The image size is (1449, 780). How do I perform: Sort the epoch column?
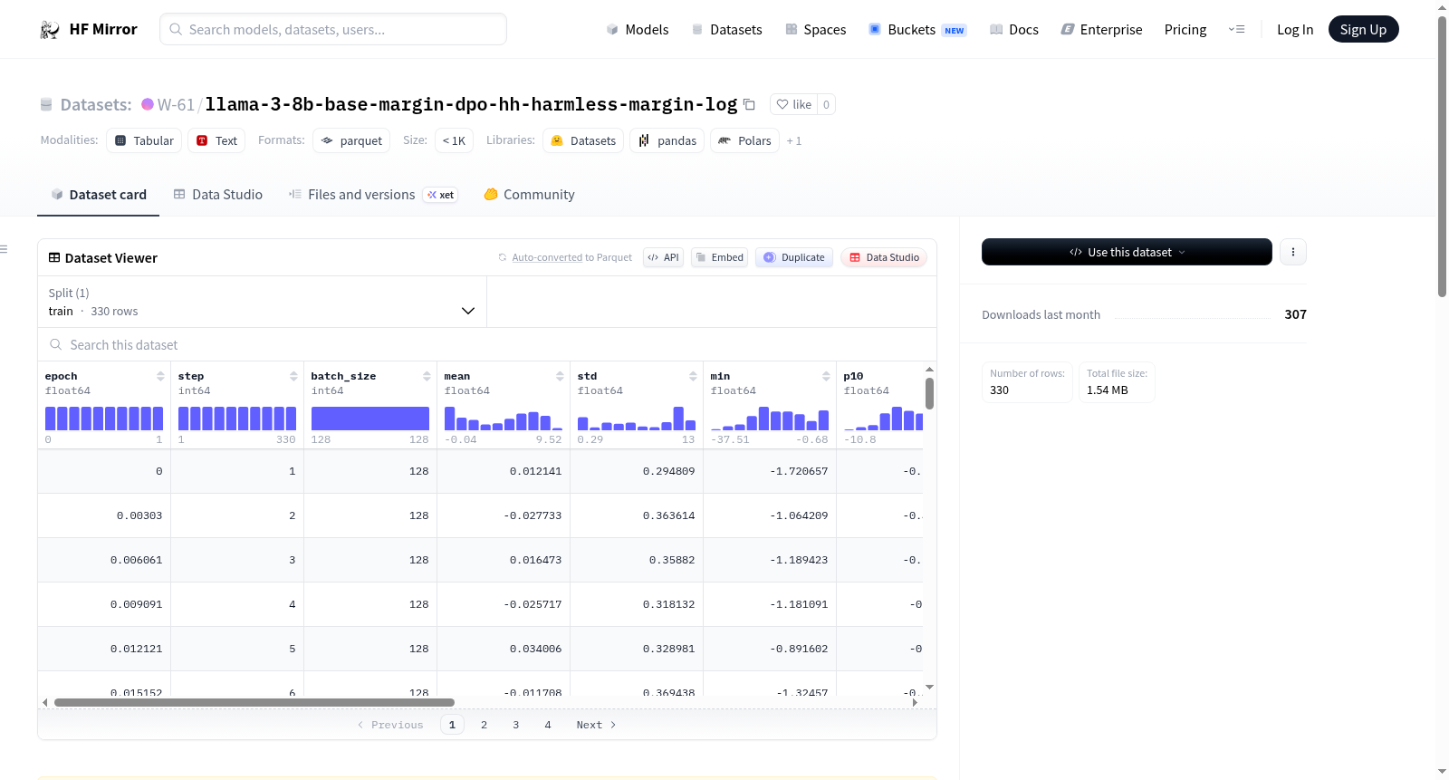click(x=160, y=376)
